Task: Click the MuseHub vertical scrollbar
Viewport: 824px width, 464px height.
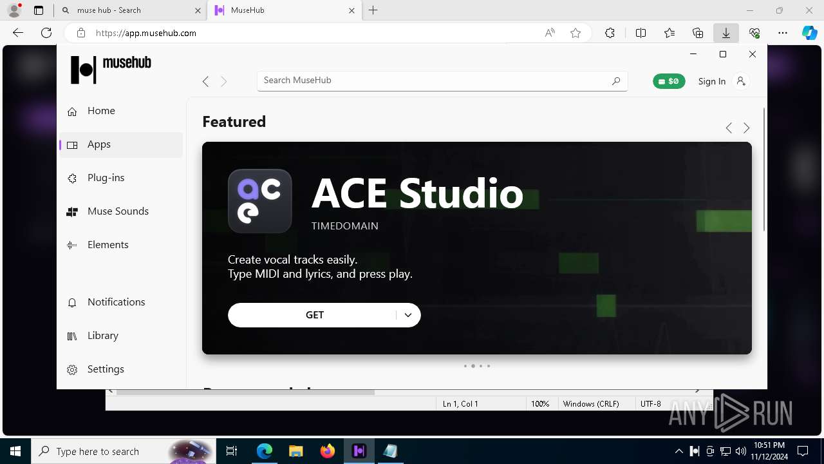Action: point(764,169)
